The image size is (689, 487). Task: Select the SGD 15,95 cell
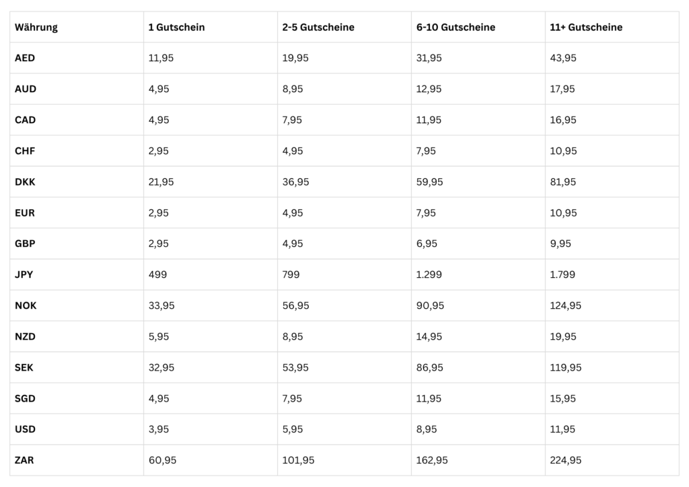point(612,399)
